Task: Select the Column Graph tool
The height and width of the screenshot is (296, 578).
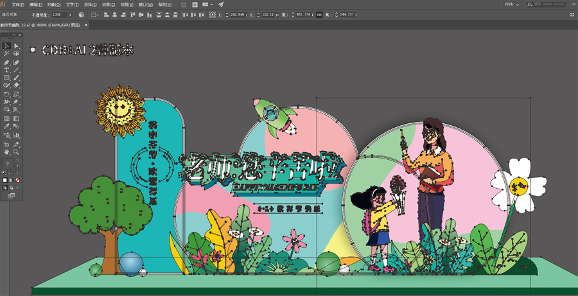Action: tap(16, 135)
